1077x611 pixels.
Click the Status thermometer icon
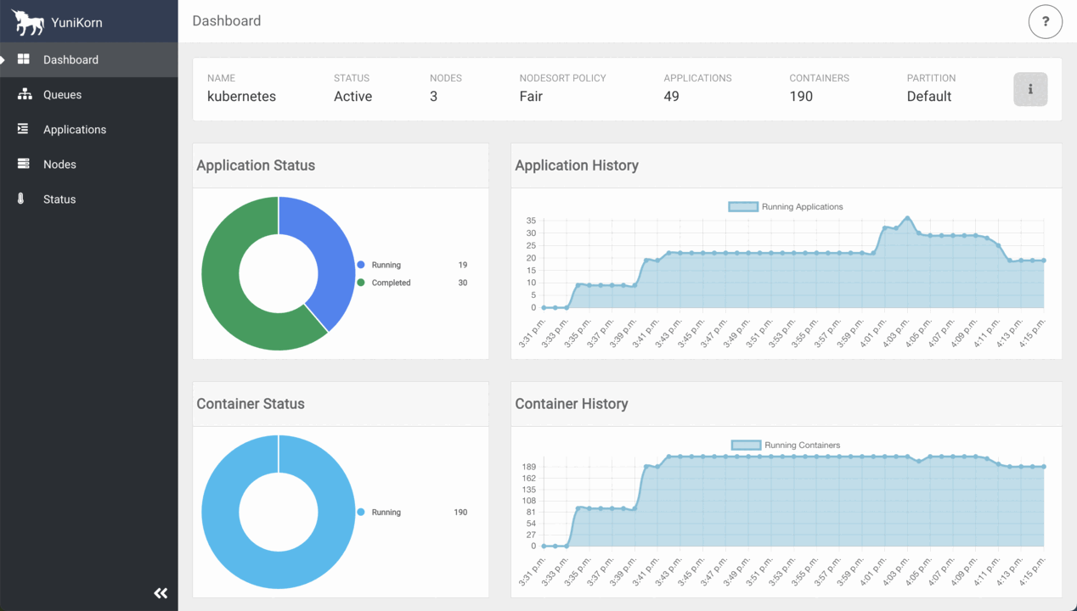21,199
